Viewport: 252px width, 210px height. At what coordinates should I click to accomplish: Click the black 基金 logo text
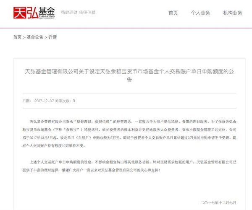tap(47, 11)
